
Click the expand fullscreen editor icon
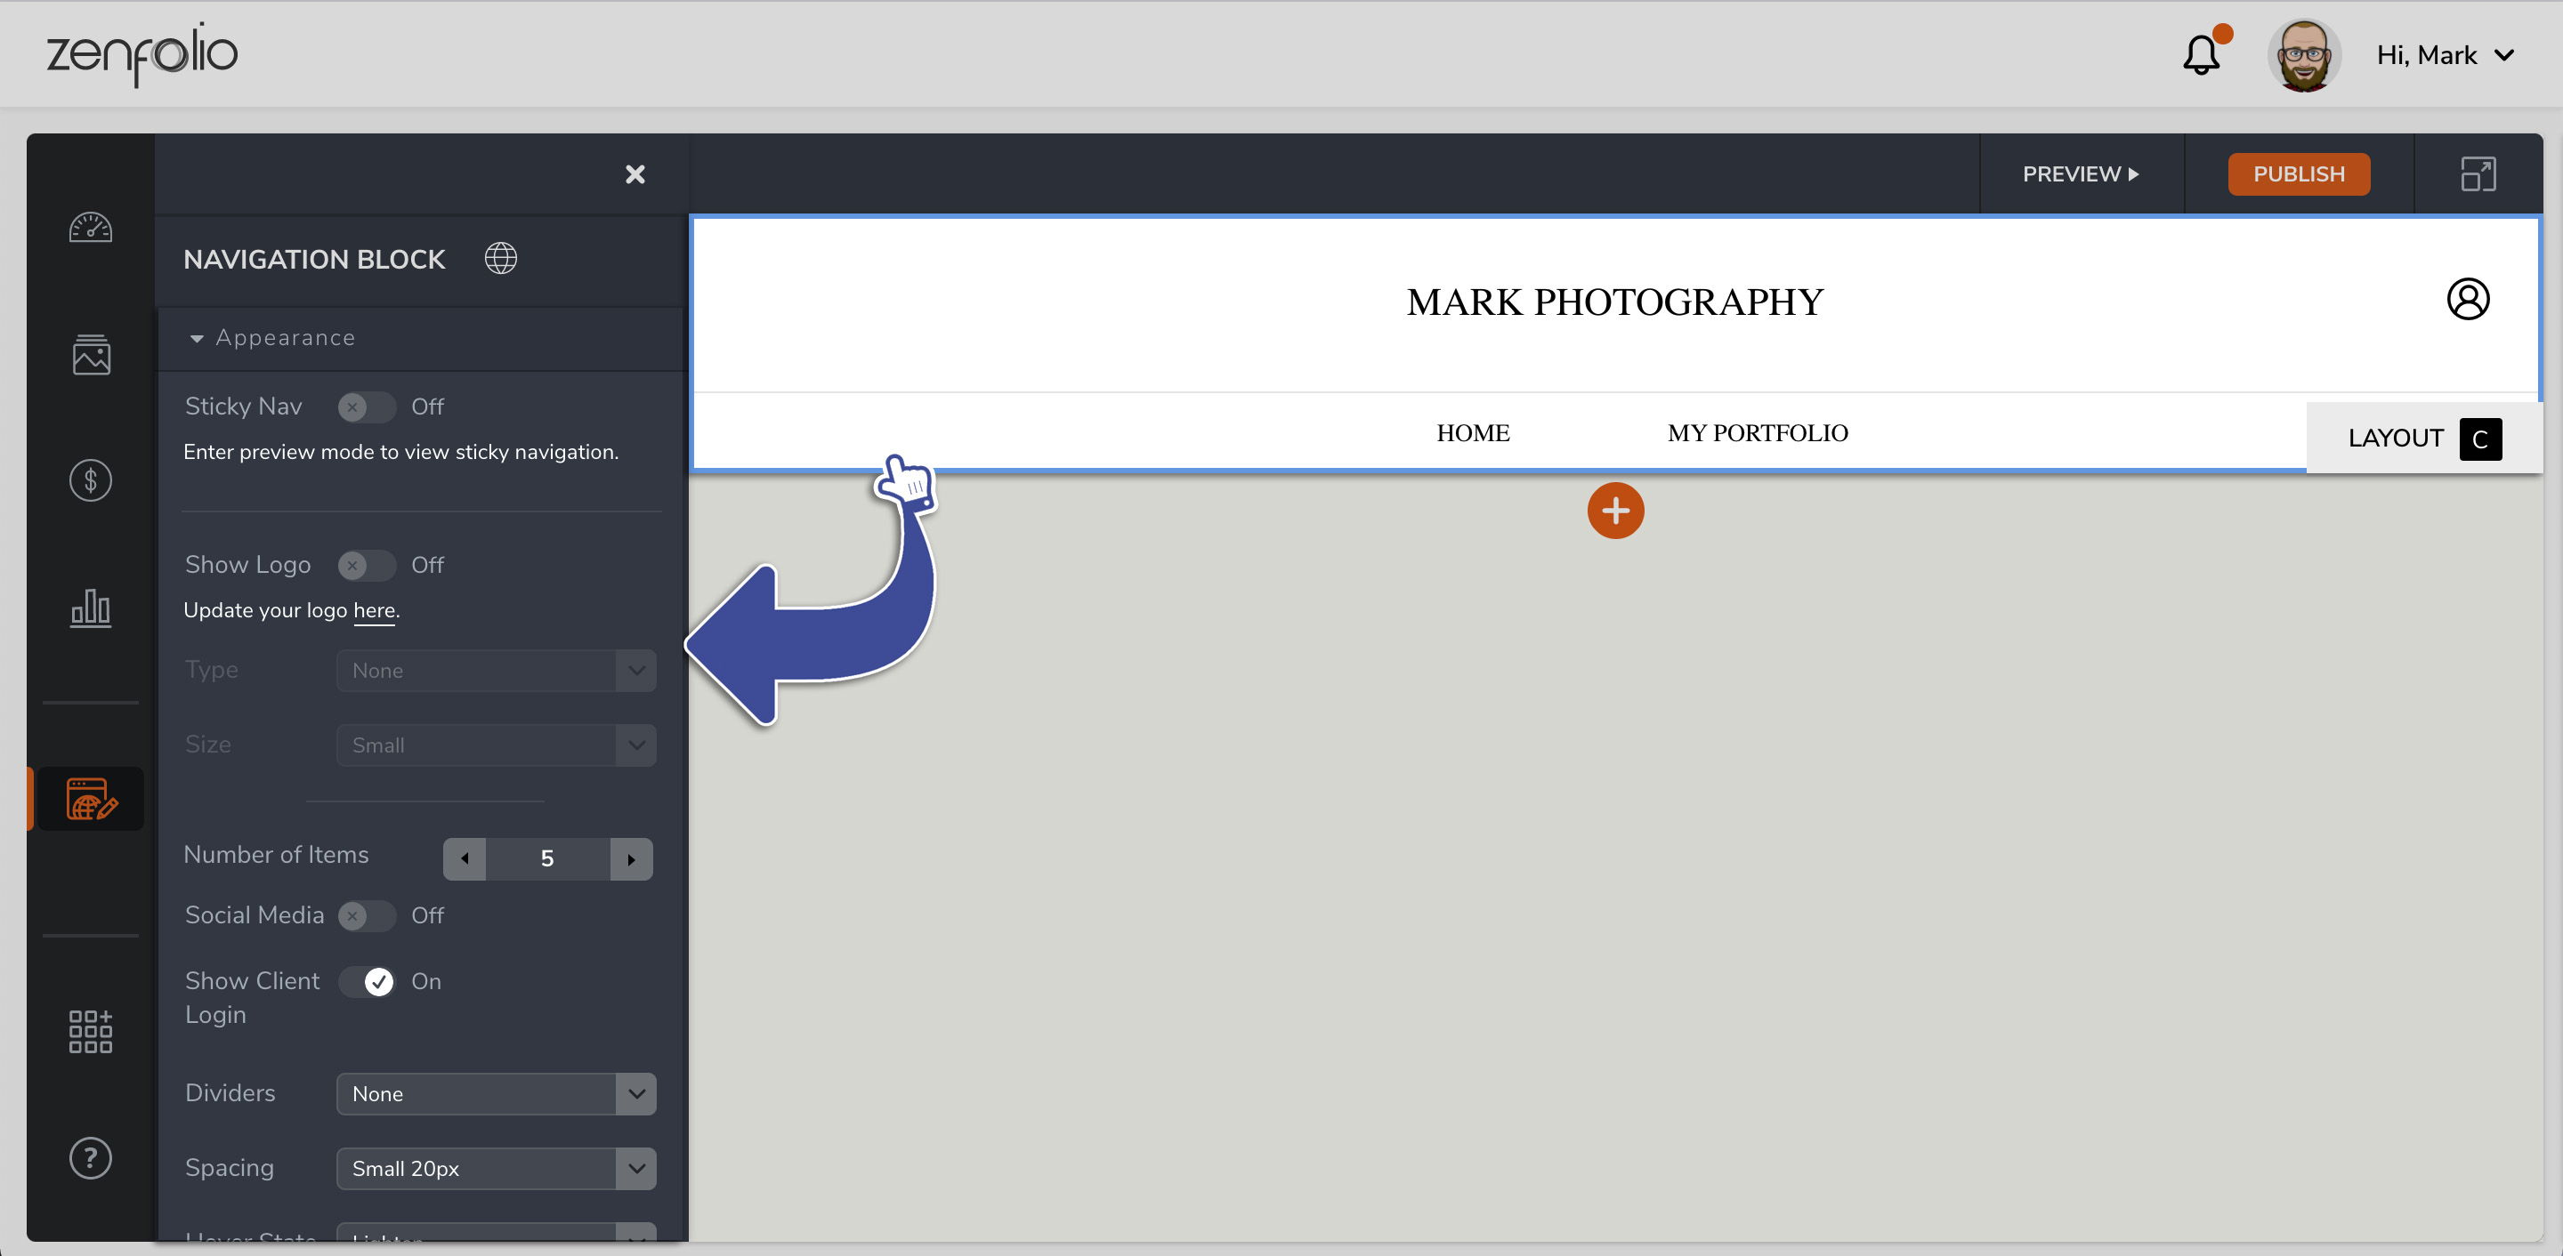click(x=2478, y=174)
